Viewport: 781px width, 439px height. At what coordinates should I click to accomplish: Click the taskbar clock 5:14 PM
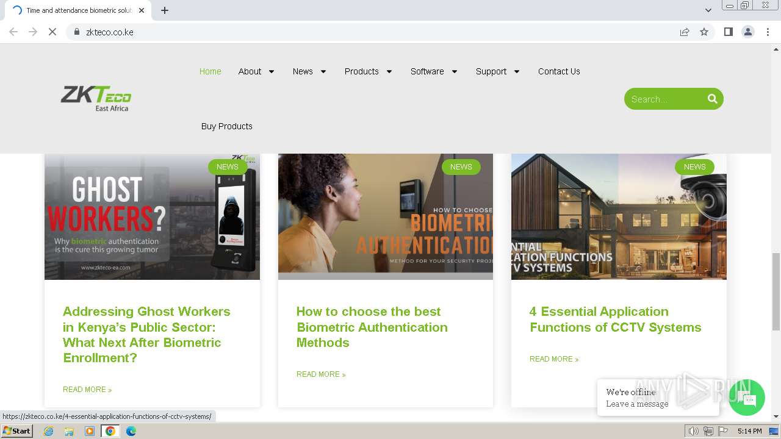(x=749, y=431)
